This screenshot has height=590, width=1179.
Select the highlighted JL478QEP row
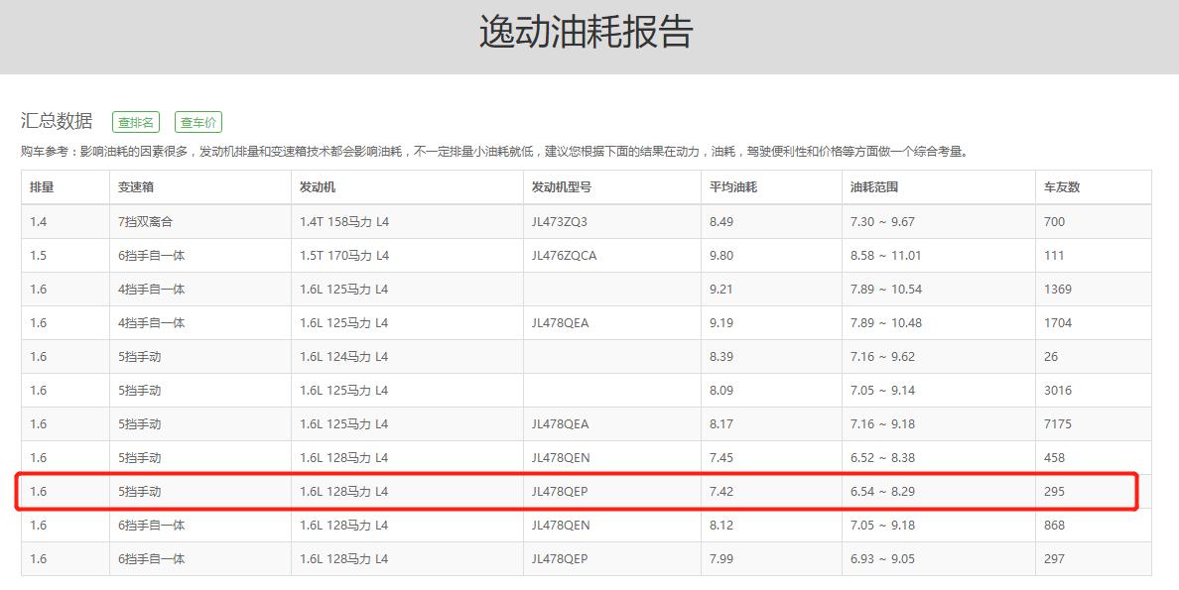click(589, 491)
